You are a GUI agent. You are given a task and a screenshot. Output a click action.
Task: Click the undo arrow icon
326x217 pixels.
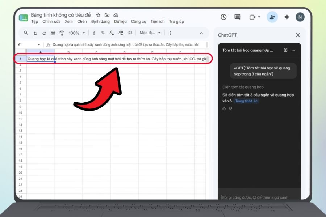point(35,33)
